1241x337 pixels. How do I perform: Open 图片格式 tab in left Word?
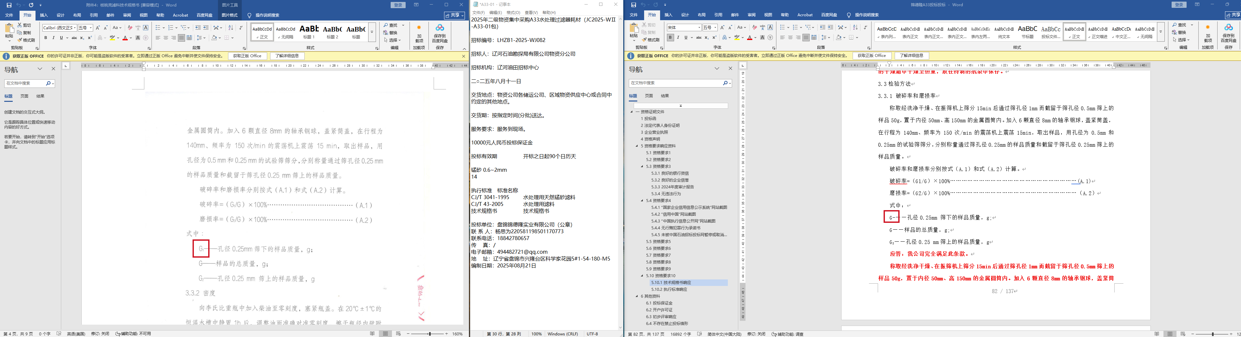[229, 15]
